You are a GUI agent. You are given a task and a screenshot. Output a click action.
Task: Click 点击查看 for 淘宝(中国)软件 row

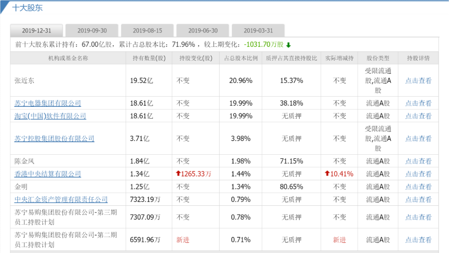(418, 116)
